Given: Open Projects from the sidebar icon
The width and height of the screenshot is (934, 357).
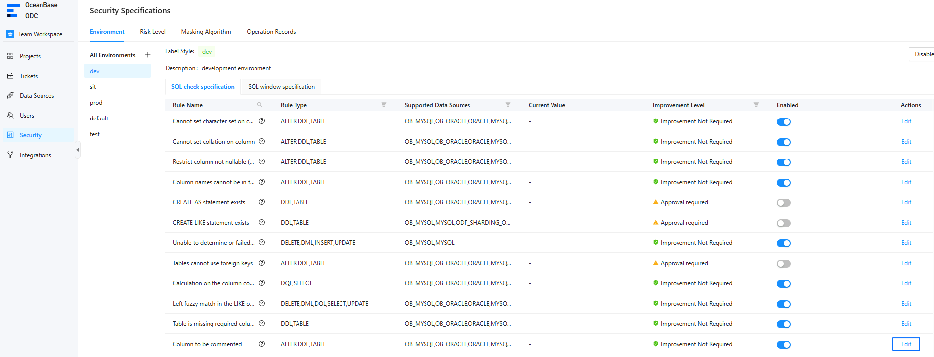Looking at the screenshot, I should [10, 56].
